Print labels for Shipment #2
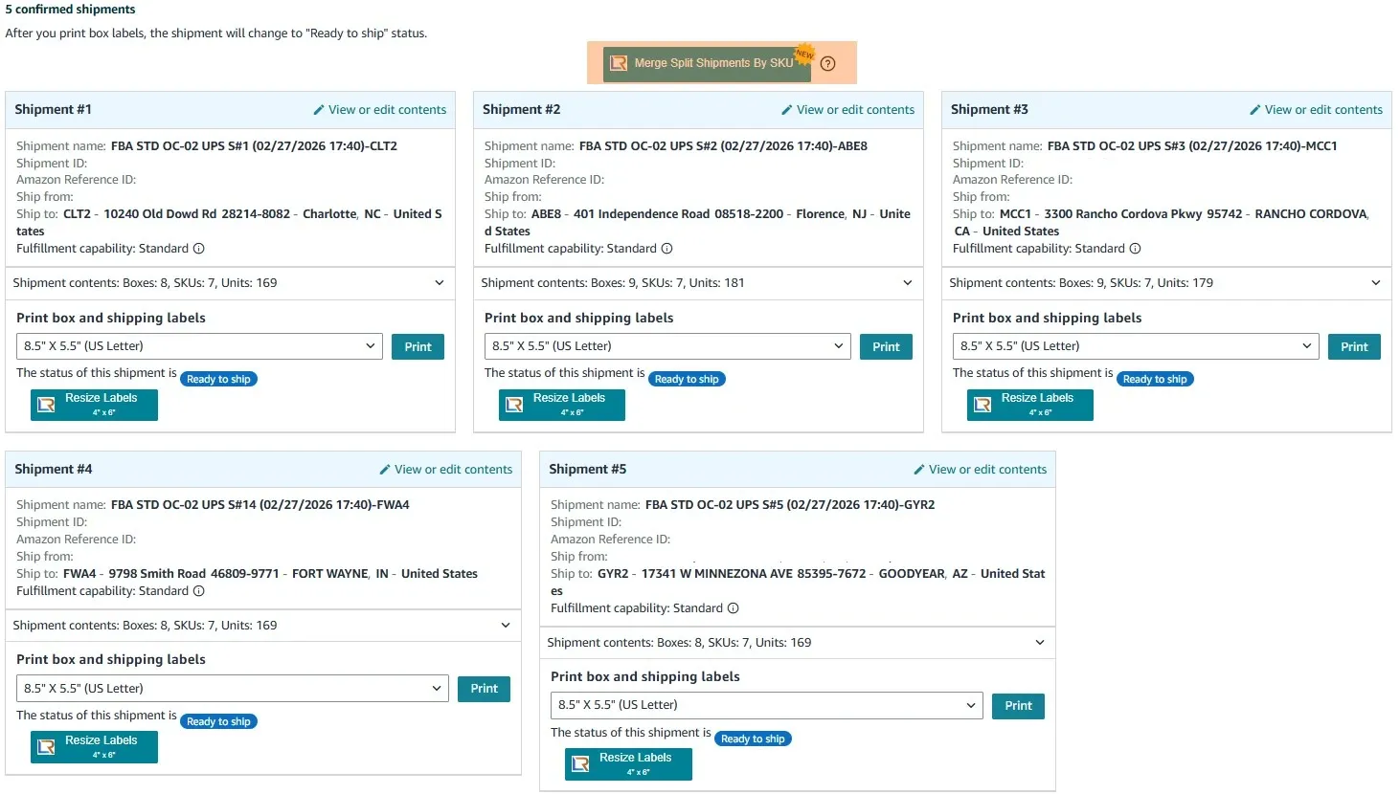 886,347
